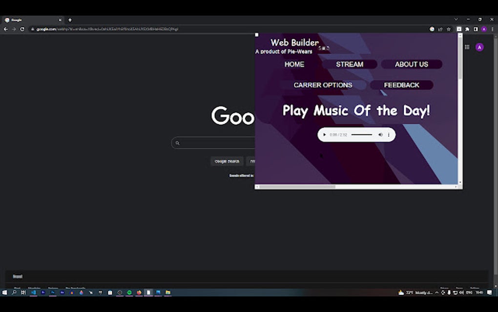Open the volume control in system tray
Screen dimensions: 498x312
point(461,292)
